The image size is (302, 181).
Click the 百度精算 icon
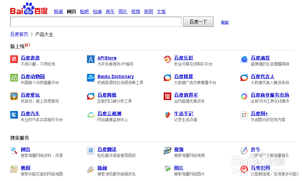[x=167, y=78]
